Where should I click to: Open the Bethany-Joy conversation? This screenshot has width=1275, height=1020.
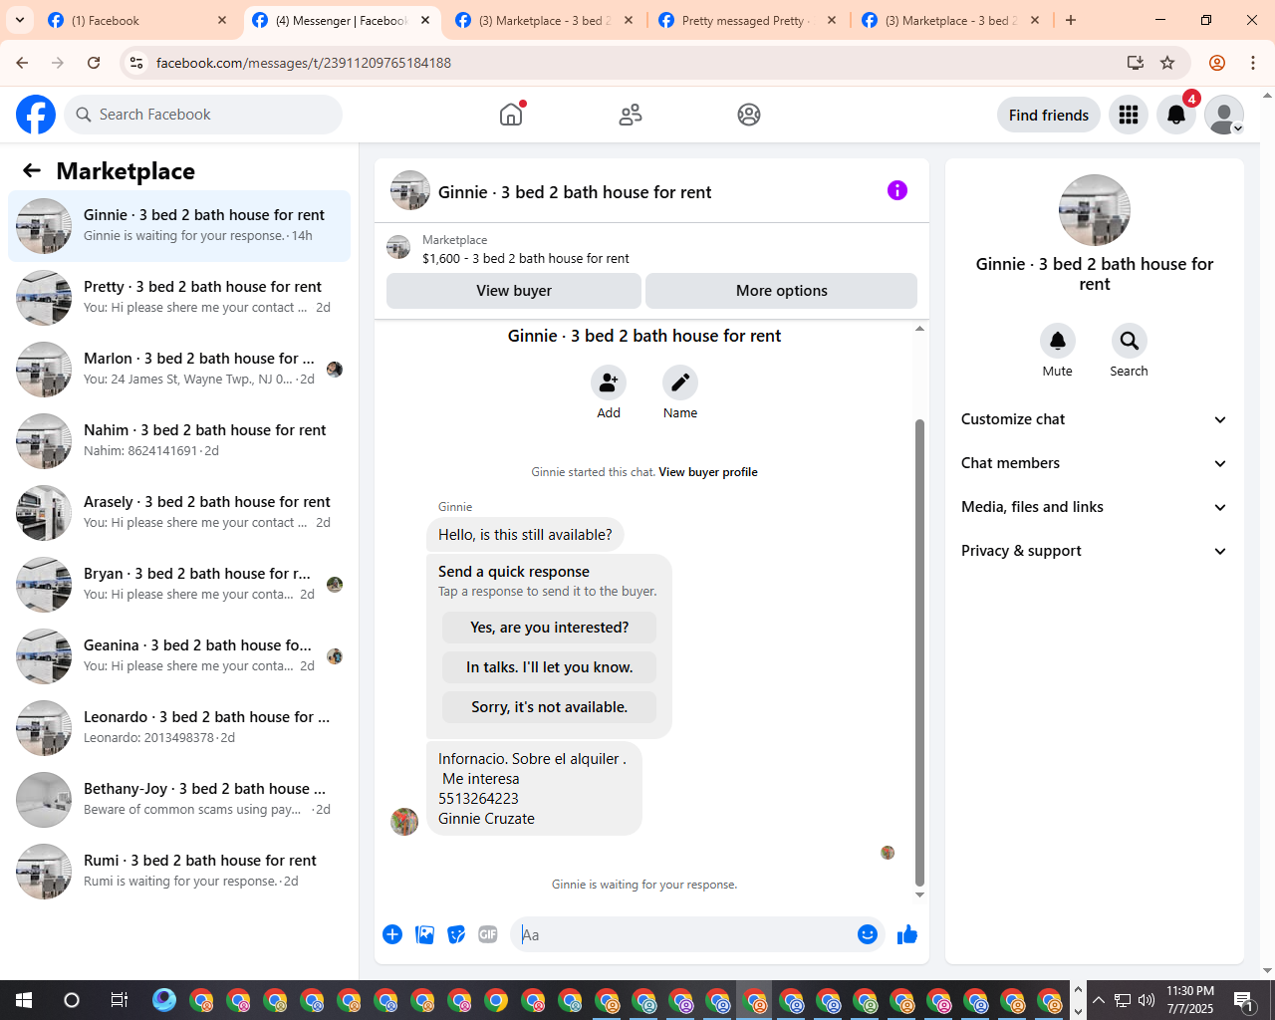pos(179,800)
